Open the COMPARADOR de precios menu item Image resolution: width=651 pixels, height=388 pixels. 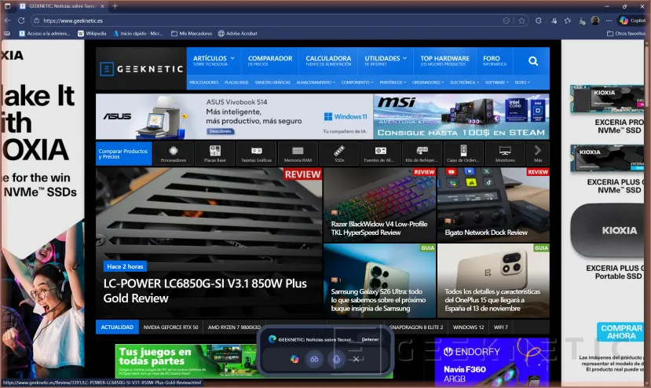pos(270,60)
